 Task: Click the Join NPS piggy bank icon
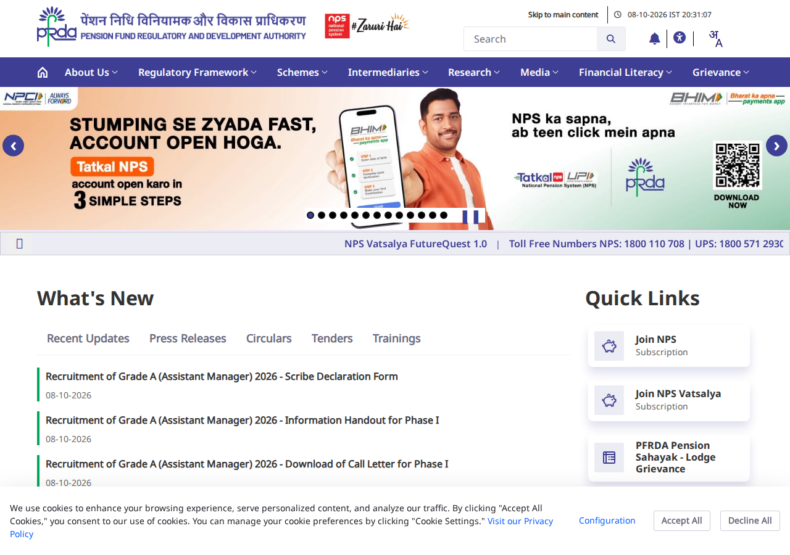coord(609,346)
